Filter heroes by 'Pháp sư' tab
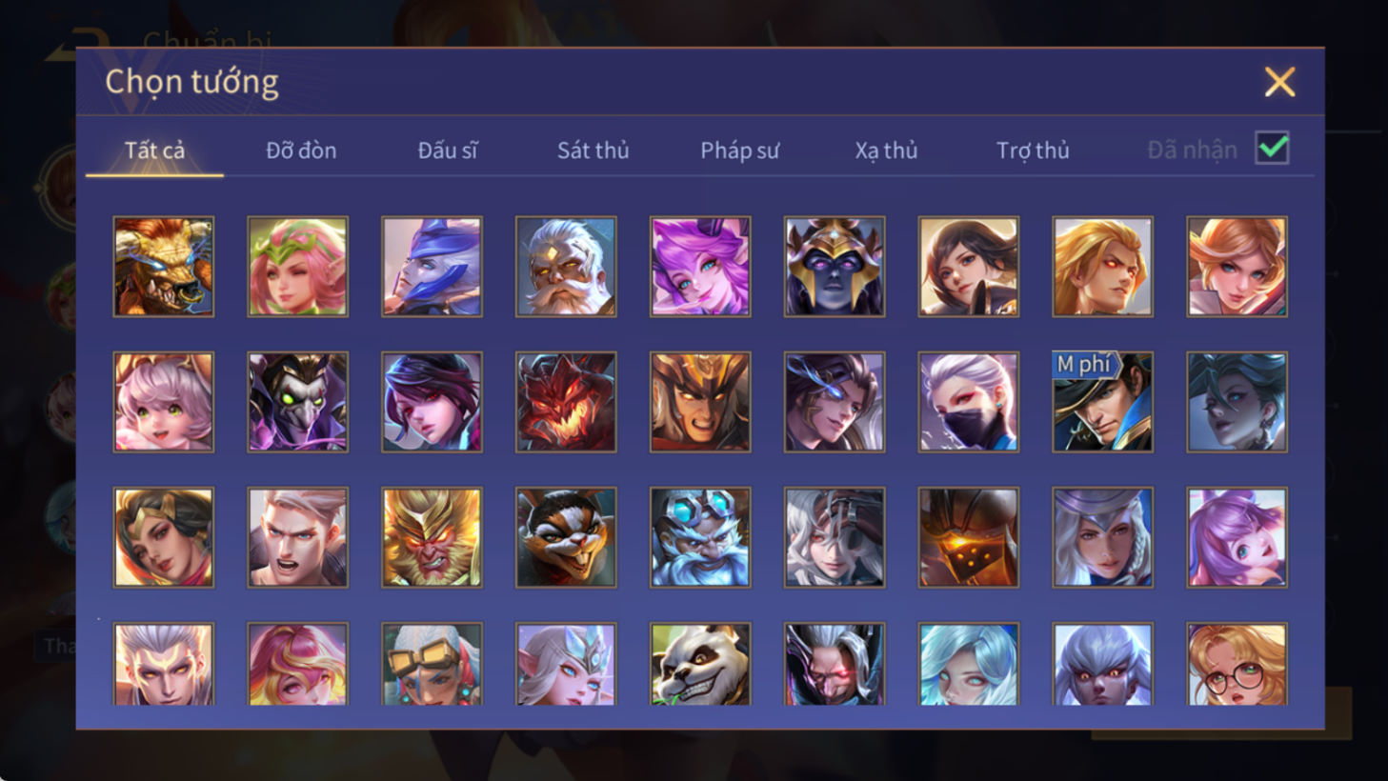This screenshot has height=781, width=1388. [739, 150]
